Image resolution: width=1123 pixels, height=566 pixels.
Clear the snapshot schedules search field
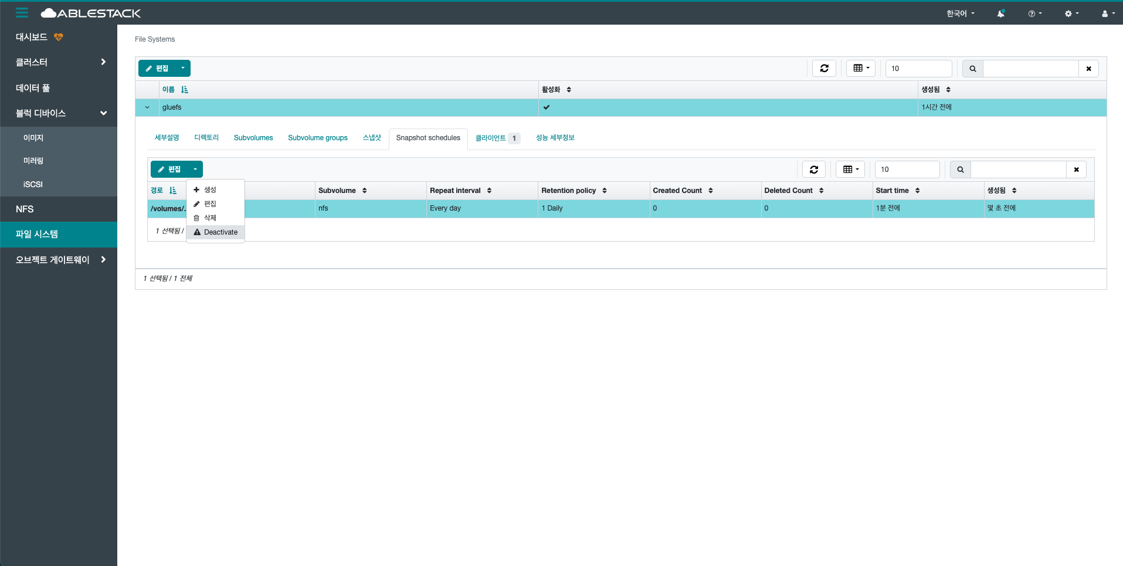1076,170
